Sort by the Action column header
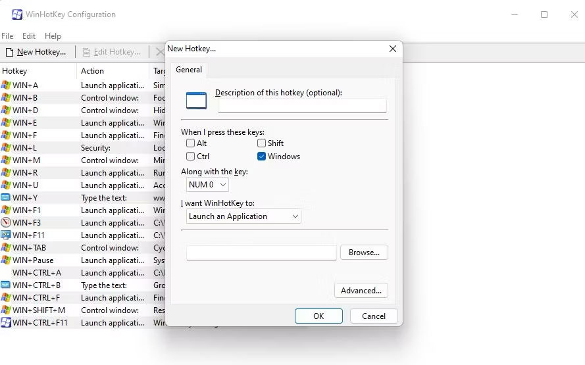Viewport: 585px width, 365px height. (113, 71)
